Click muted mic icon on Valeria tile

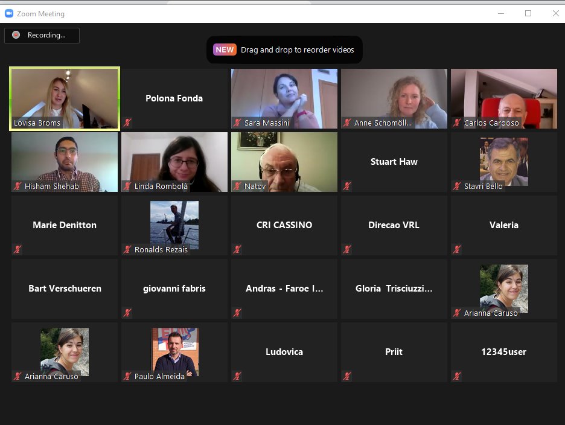click(x=457, y=249)
